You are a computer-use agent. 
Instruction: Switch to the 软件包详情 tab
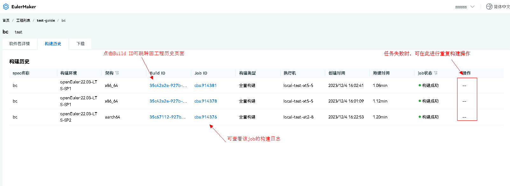point(19,44)
